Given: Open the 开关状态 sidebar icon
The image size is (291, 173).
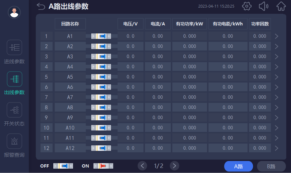Looking at the screenshot, I should [14, 110].
